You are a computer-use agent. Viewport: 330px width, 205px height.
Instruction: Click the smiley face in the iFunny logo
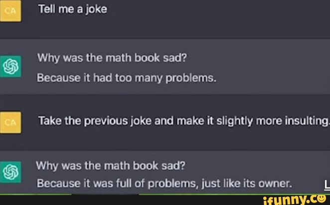322,198
